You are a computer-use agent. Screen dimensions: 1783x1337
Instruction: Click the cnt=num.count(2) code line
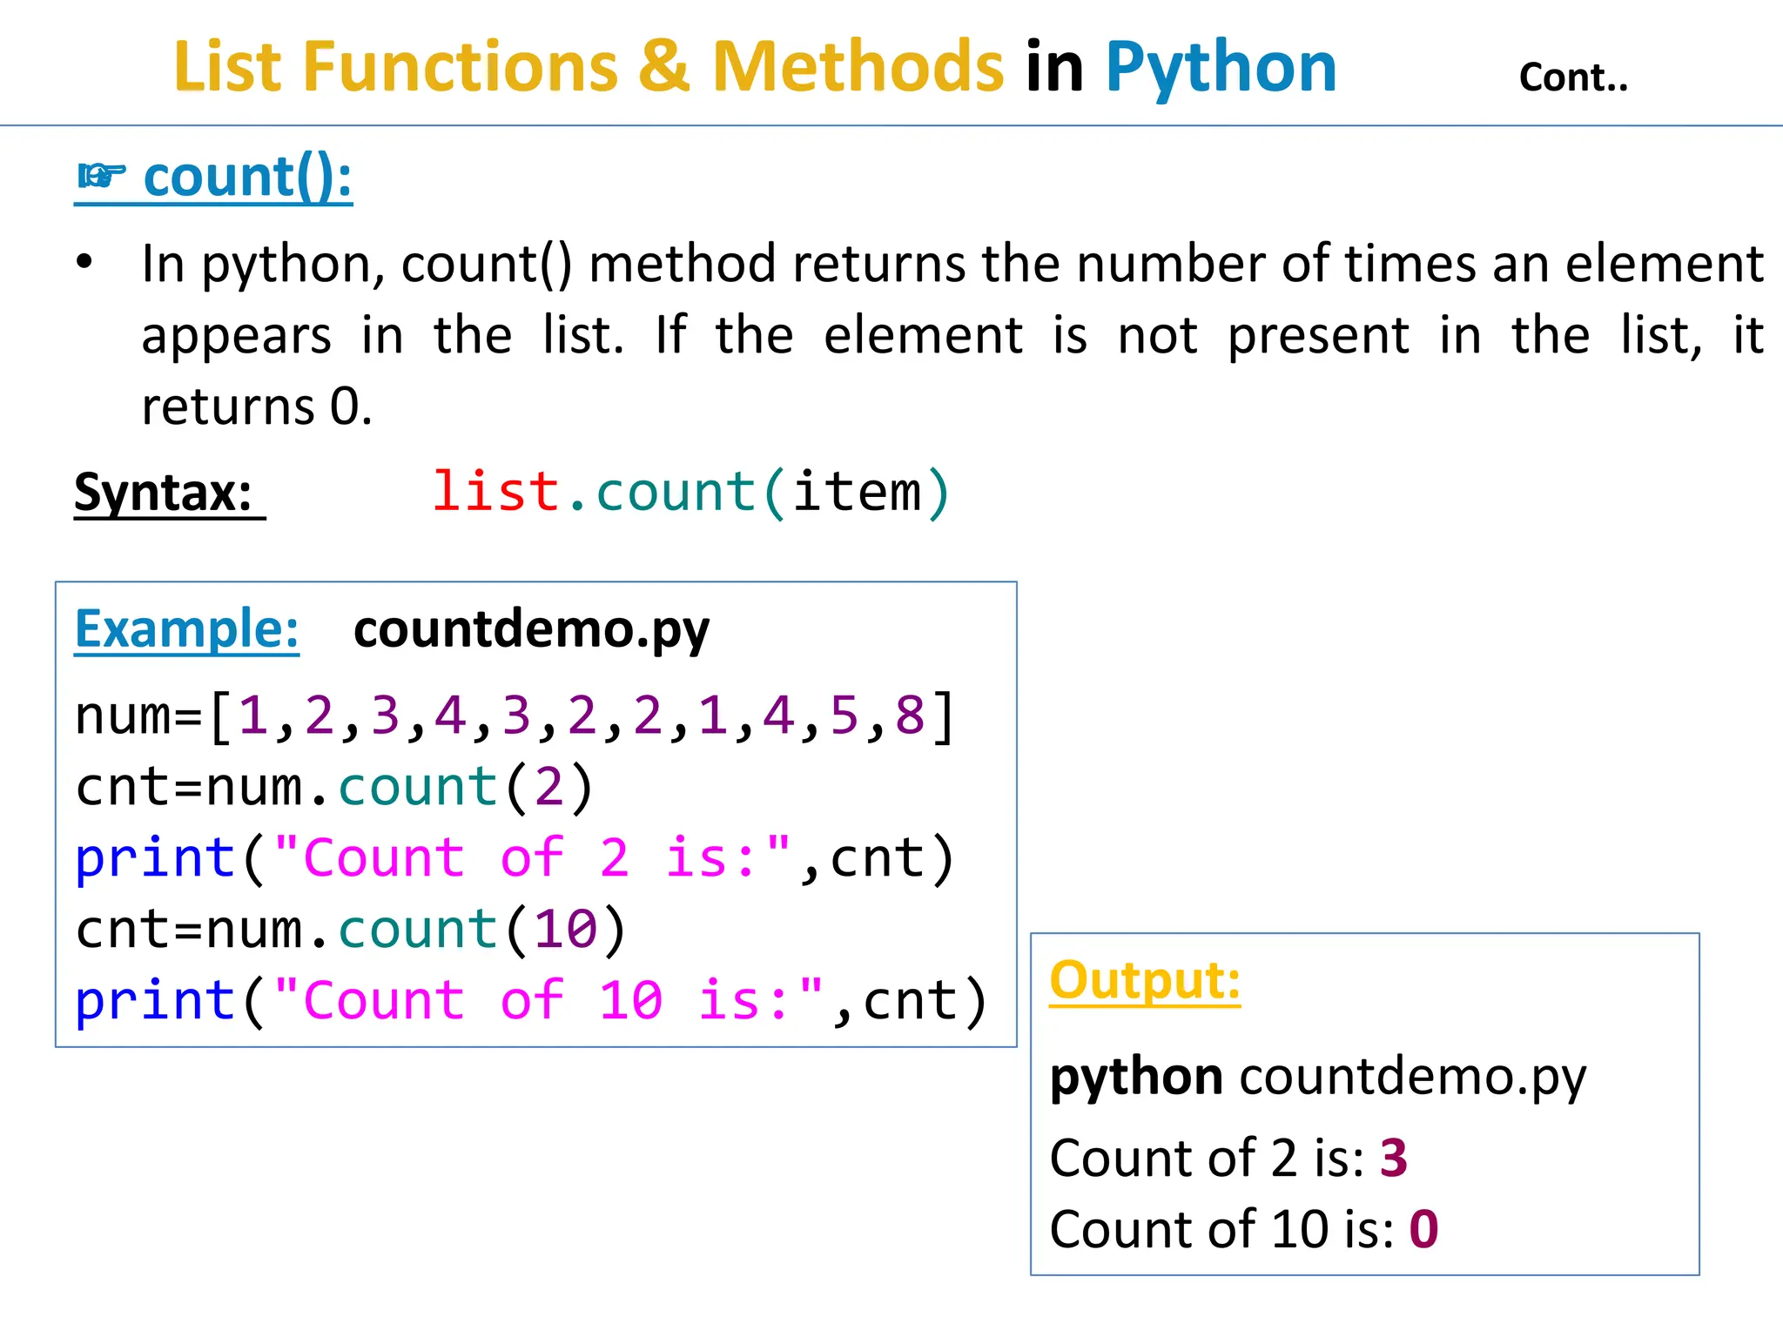click(x=335, y=787)
